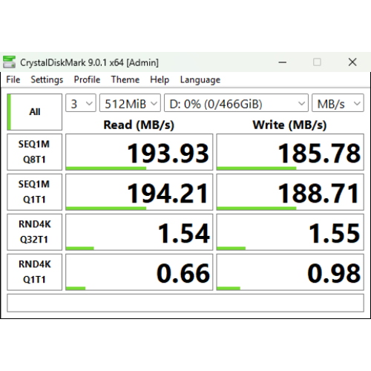Open the File menu
This screenshot has width=371, height=371.
pos(13,79)
